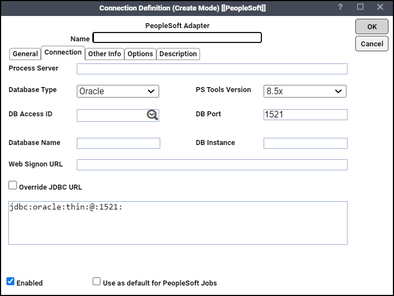Click the Connection Definition title text
394x296 pixels.
pyautogui.click(x=182, y=8)
